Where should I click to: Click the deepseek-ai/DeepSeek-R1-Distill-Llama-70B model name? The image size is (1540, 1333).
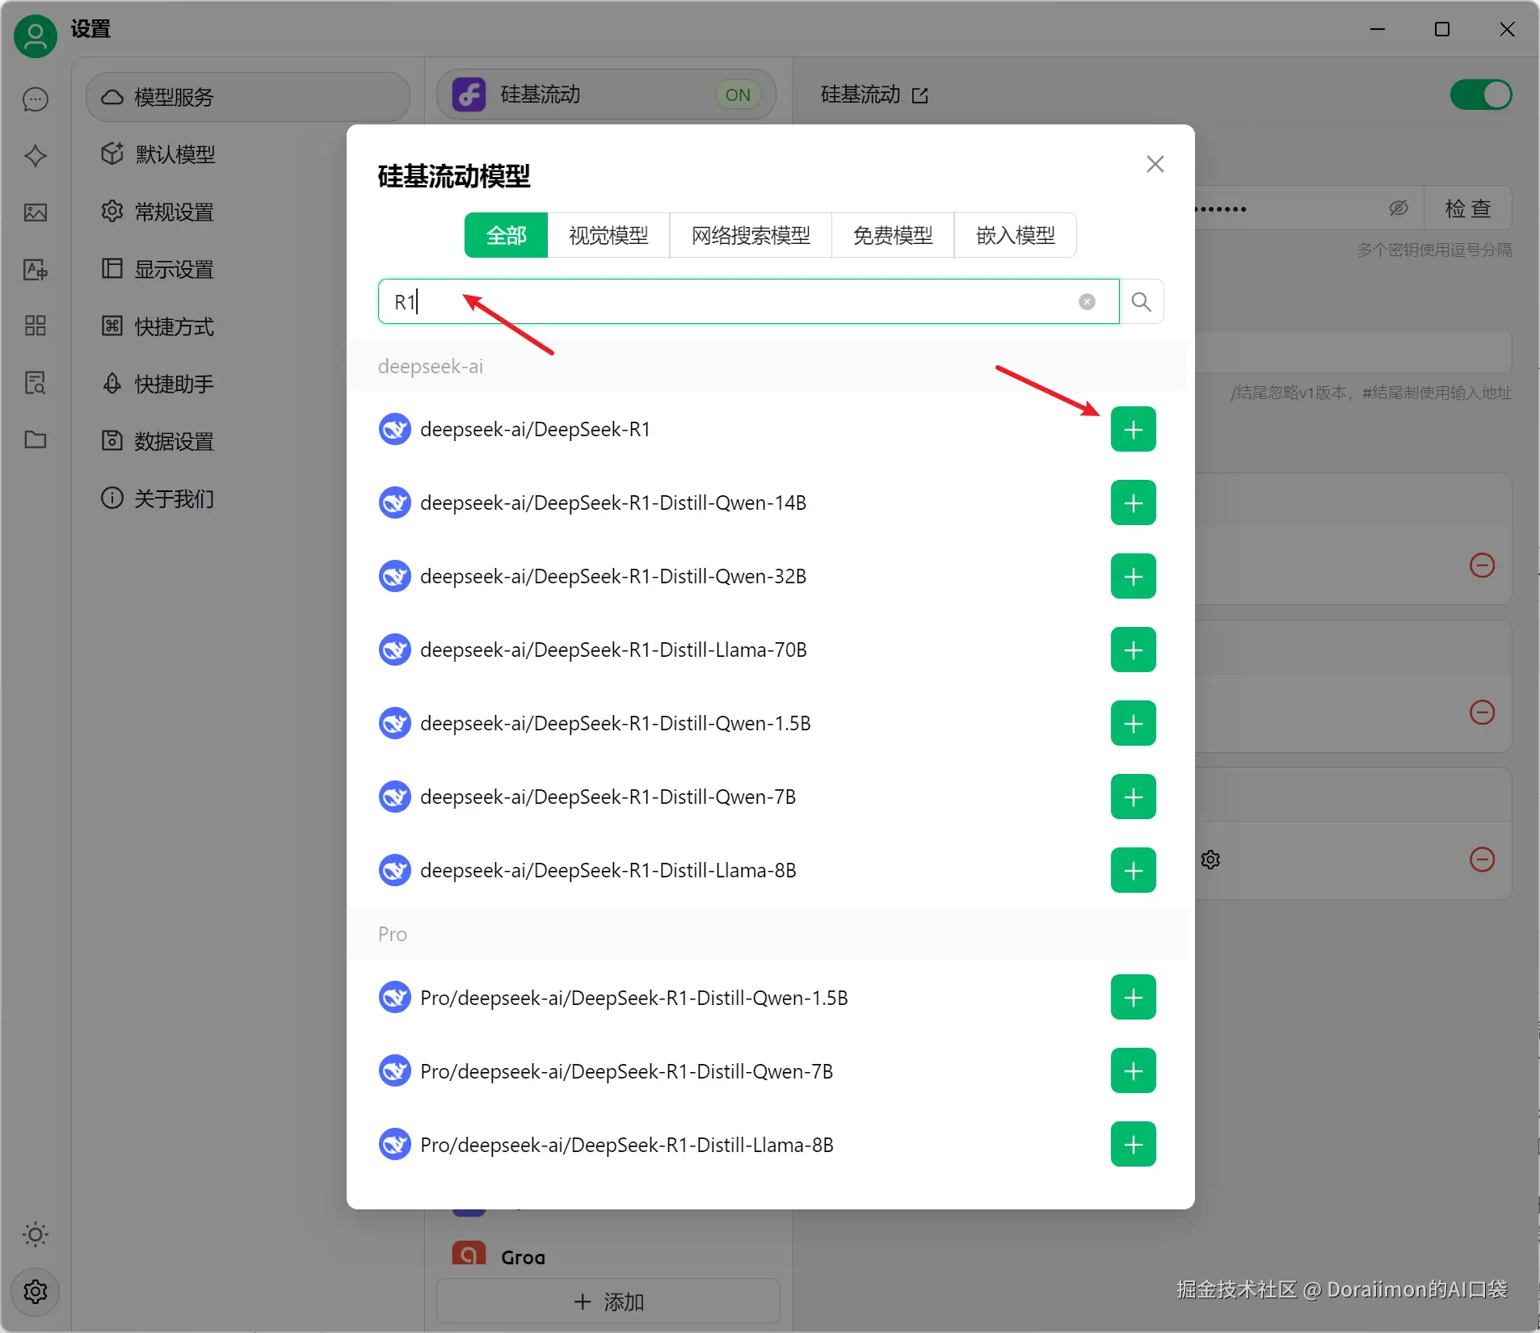(x=613, y=650)
